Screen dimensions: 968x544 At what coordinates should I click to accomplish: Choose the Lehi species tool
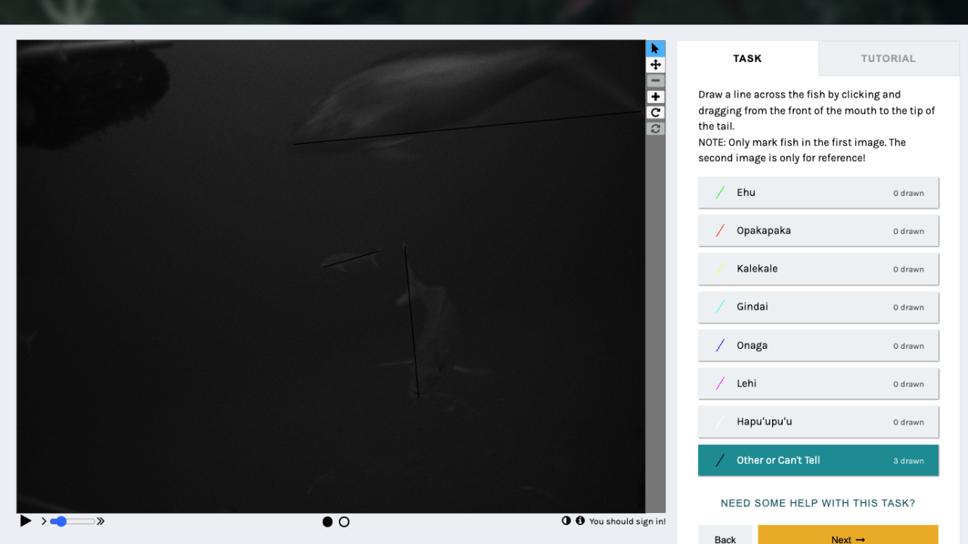pyautogui.click(x=818, y=384)
